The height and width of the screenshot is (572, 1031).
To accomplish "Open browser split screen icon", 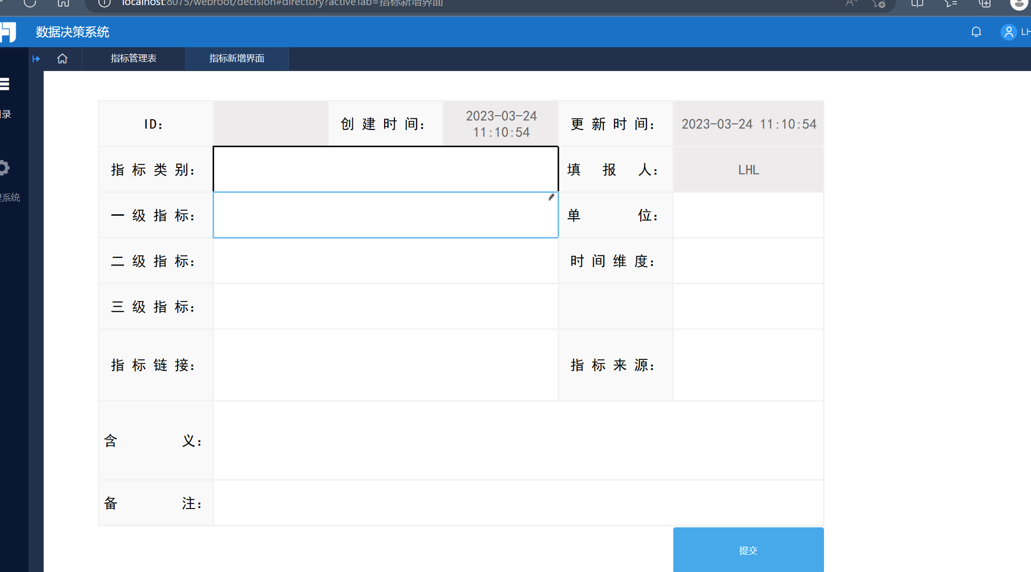I will [917, 3].
